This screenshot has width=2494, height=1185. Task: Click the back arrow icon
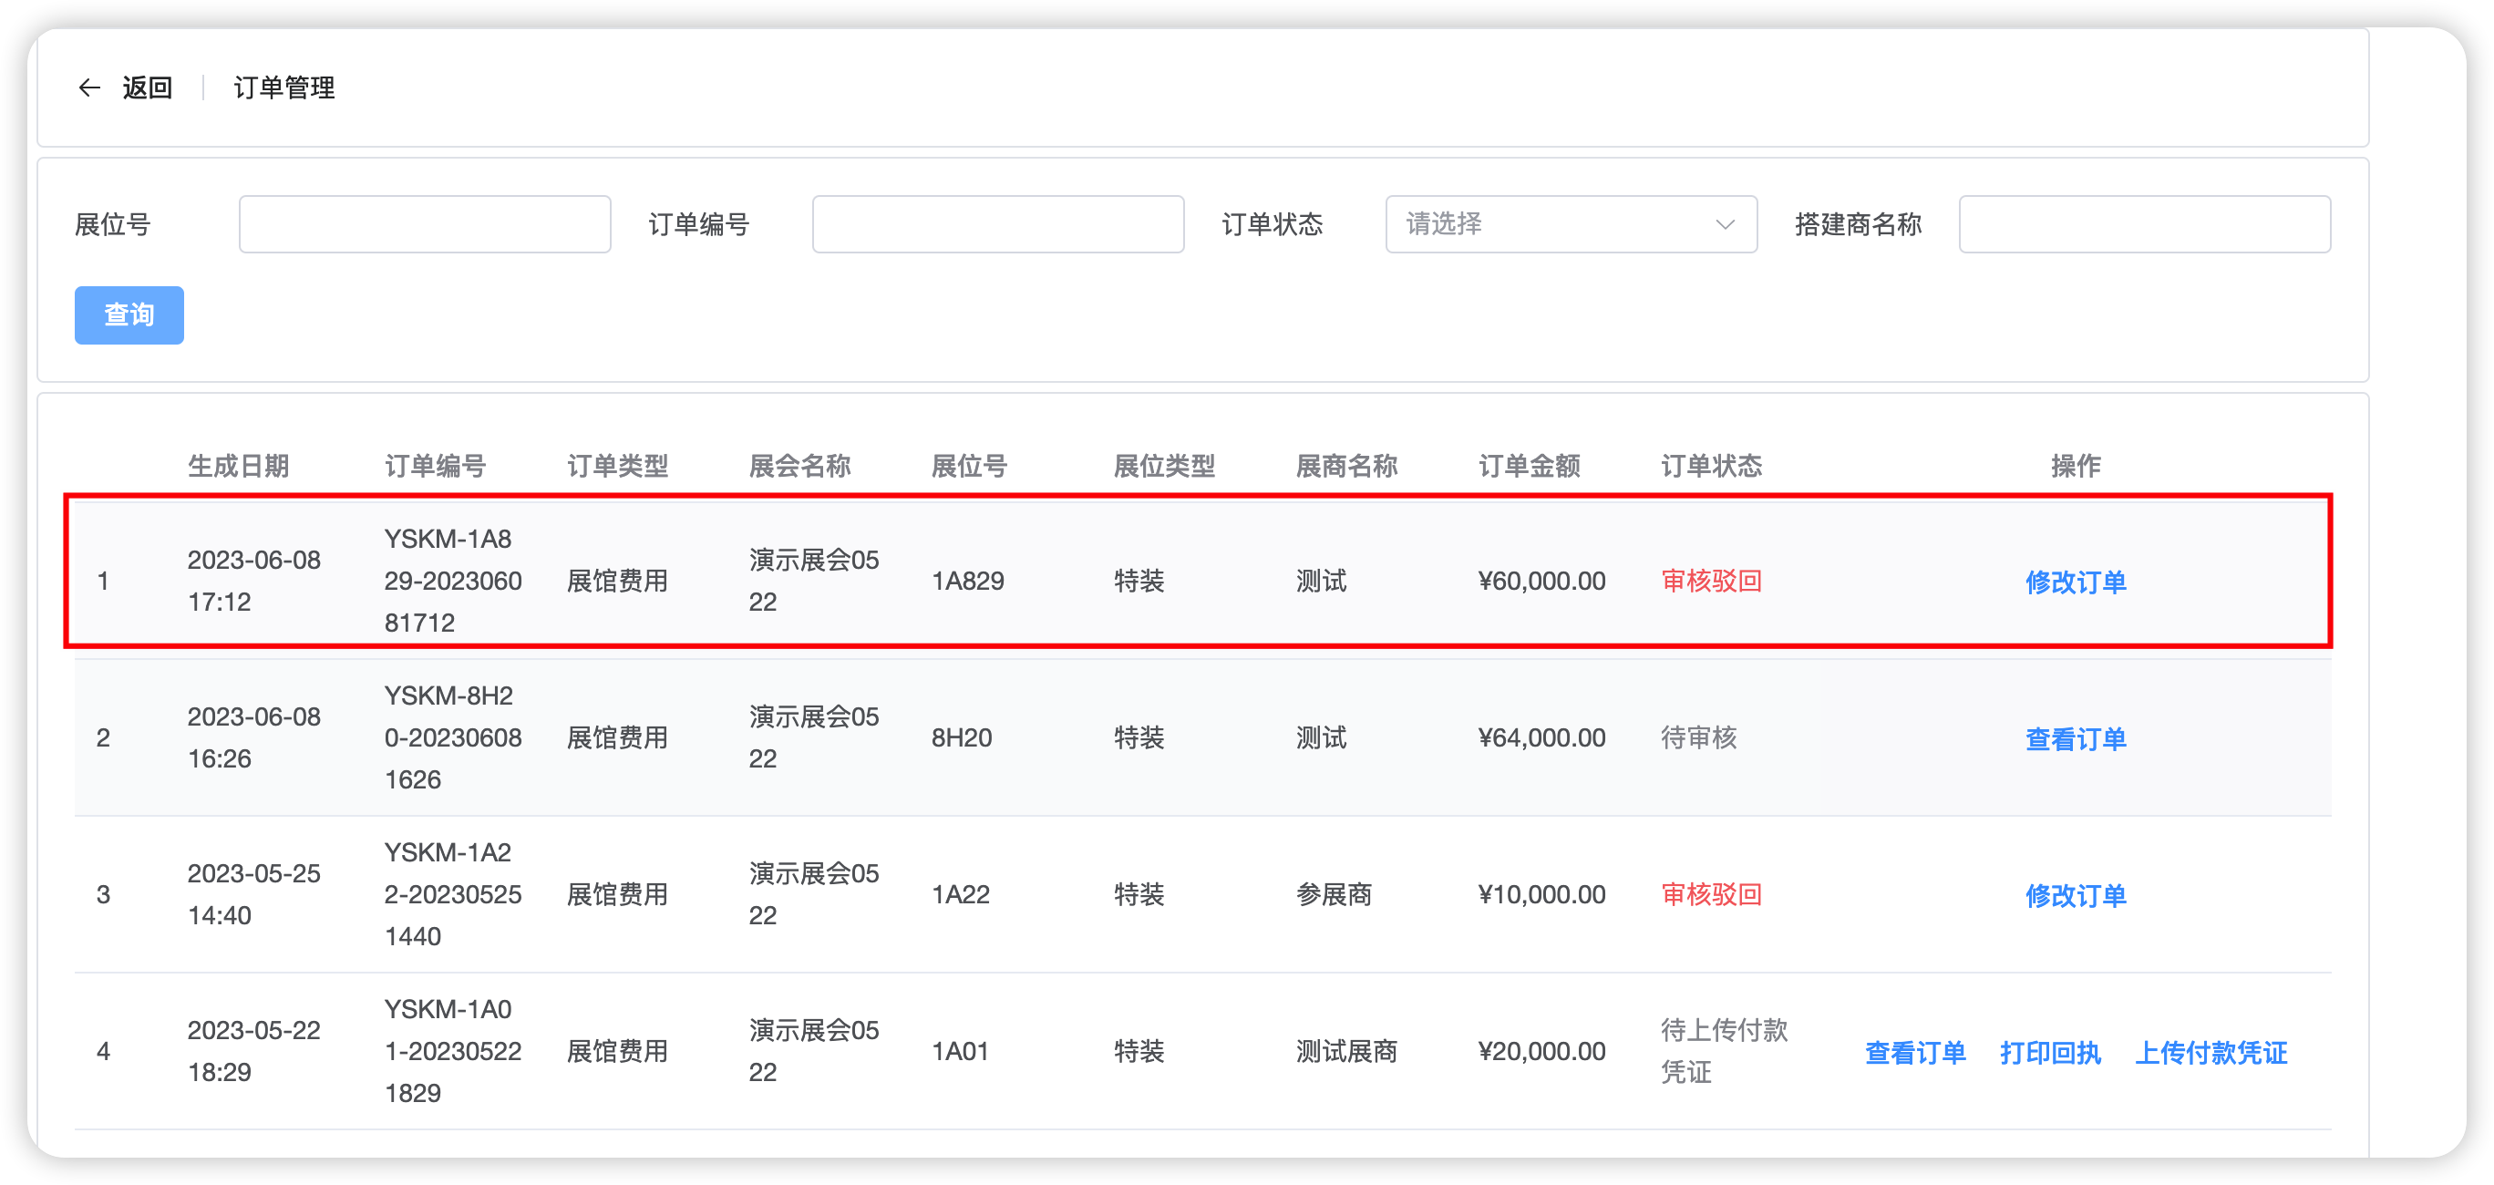pos(89,88)
